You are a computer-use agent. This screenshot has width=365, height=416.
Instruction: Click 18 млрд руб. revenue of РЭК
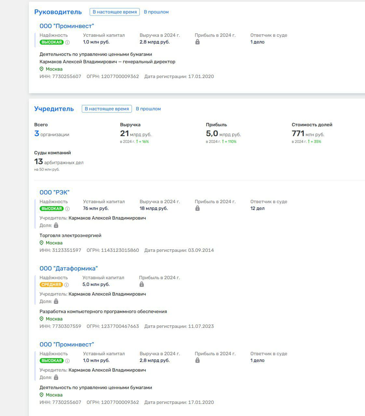(x=154, y=208)
